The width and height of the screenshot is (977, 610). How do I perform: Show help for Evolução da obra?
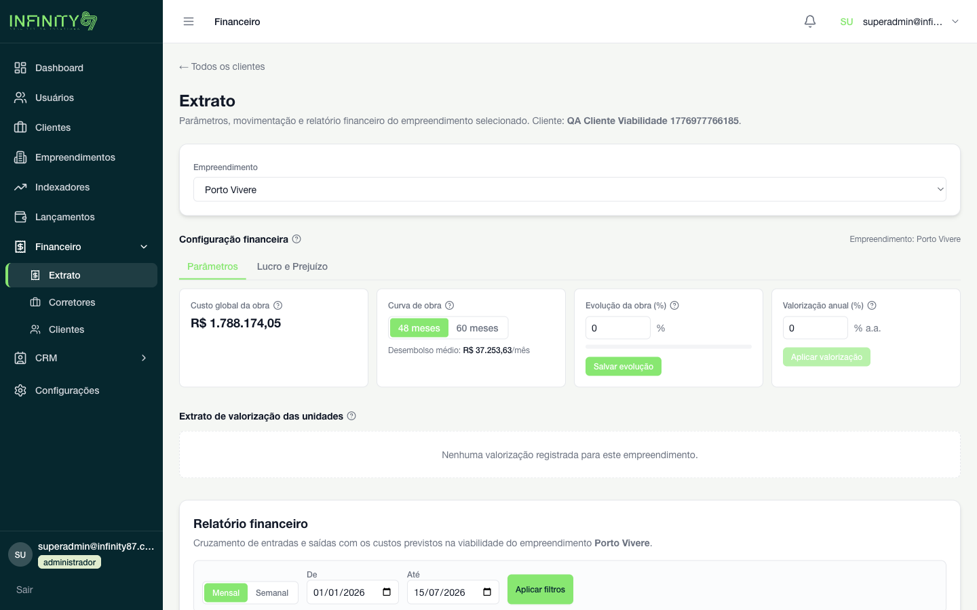[x=674, y=306]
